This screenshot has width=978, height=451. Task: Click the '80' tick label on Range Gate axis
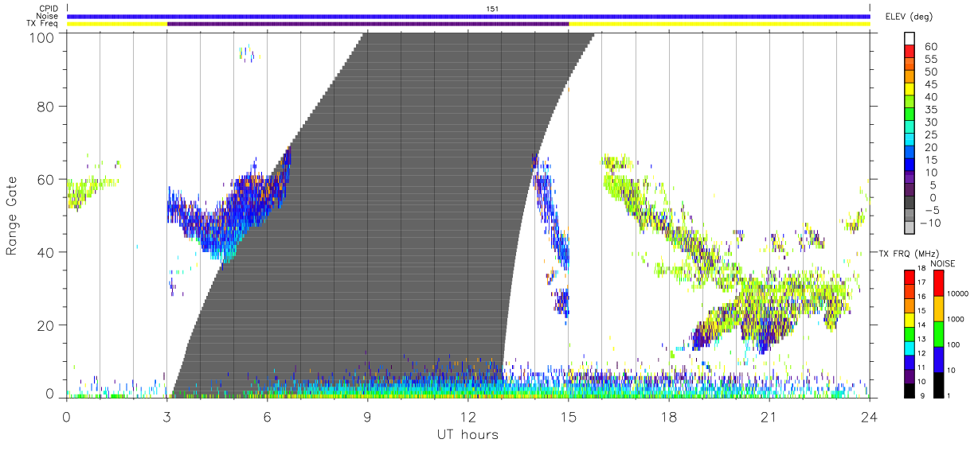[x=46, y=106]
